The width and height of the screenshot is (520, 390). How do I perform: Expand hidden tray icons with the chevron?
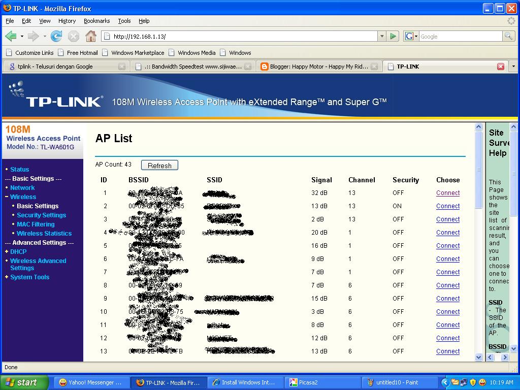point(445,382)
